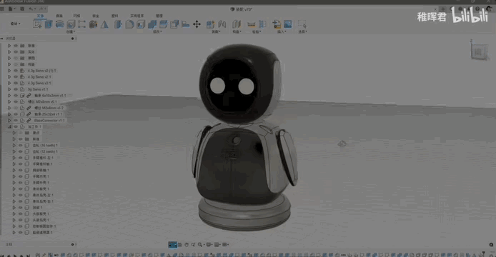Click the timeline play button

(15, 255)
